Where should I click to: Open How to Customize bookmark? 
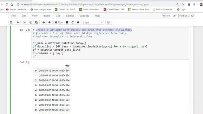point(163,9)
